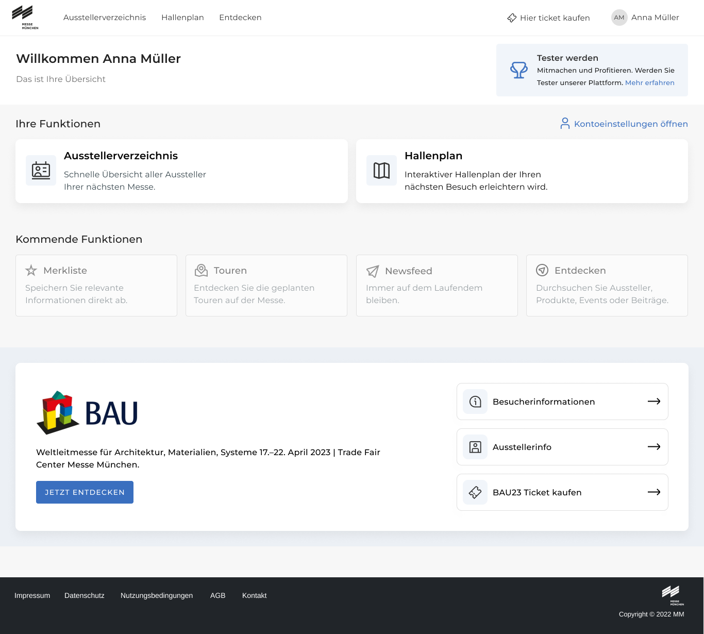
Task: Click the Copyright © 2022 MM text
Action: pos(651,614)
